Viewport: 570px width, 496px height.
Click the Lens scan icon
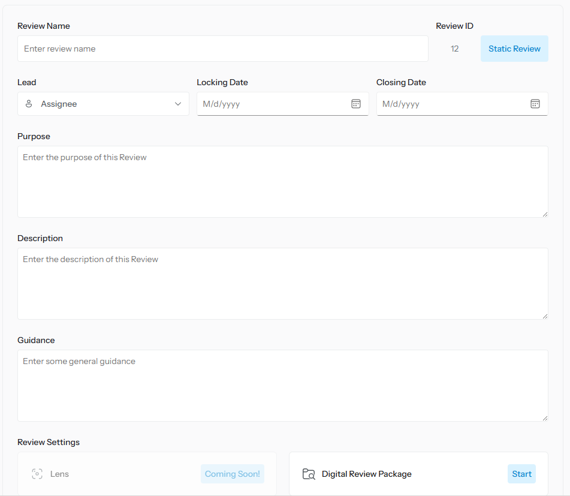pyautogui.click(x=37, y=474)
